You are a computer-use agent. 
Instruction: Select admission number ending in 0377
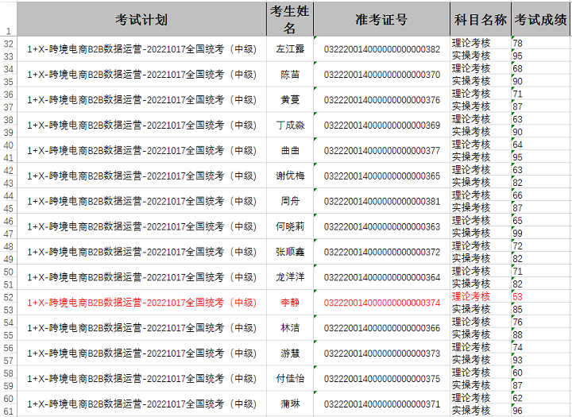[381, 150]
